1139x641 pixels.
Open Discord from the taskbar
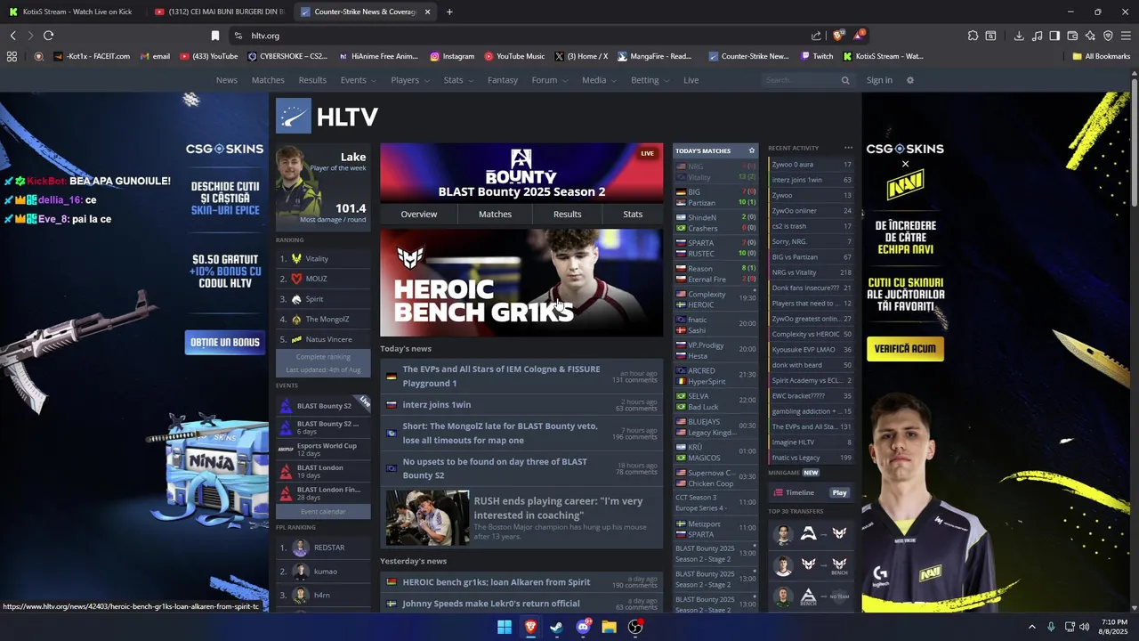(x=583, y=627)
